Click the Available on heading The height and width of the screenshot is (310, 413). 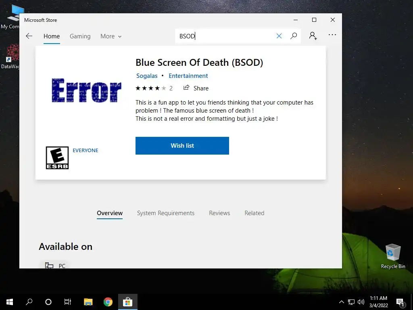point(66,247)
